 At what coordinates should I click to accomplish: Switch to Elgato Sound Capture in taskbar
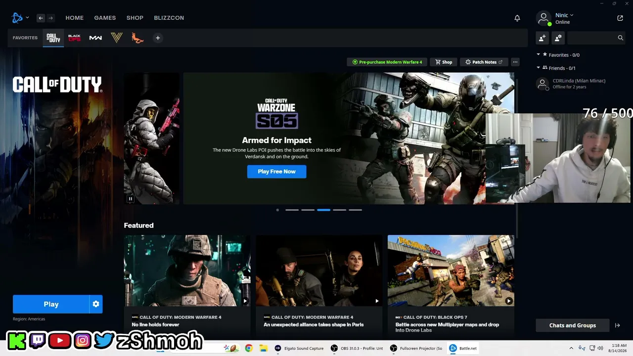click(300, 348)
